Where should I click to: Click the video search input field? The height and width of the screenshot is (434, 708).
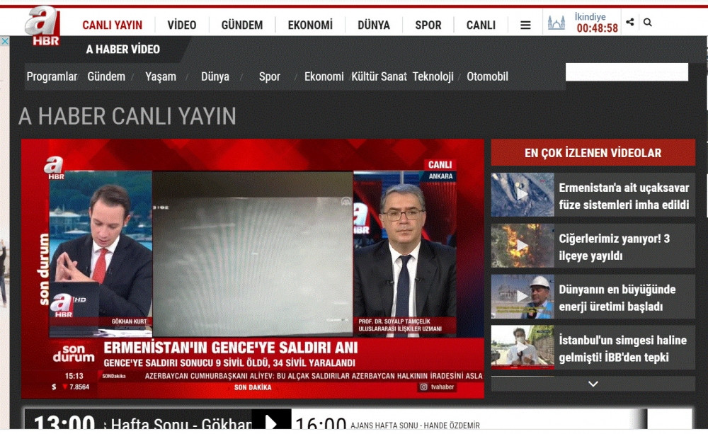(627, 72)
